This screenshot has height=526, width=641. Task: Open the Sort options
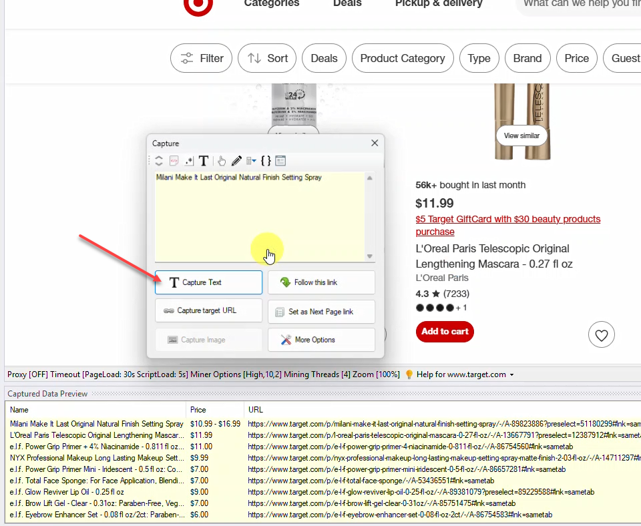click(267, 58)
